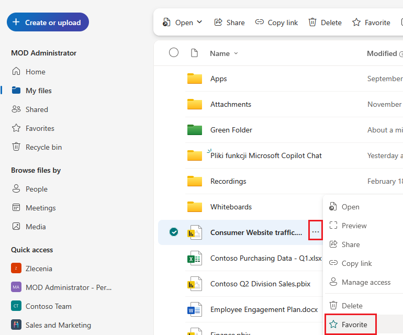Click Copy link in the top toolbar
403x335 pixels.
pyautogui.click(x=276, y=23)
